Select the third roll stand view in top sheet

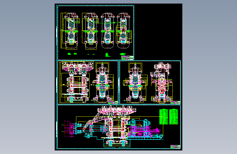tap(107, 31)
